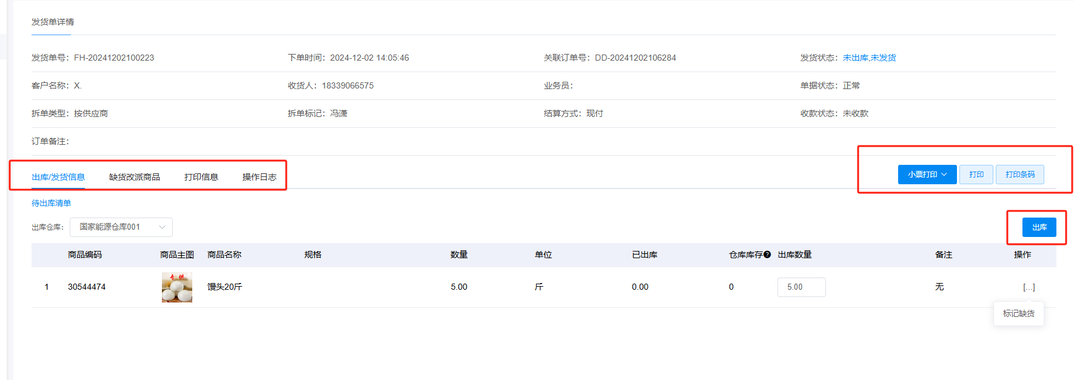Switch to the 出库/发货信息 tab
The width and height of the screenshot is (1074, 380).
tap(58, 177)
